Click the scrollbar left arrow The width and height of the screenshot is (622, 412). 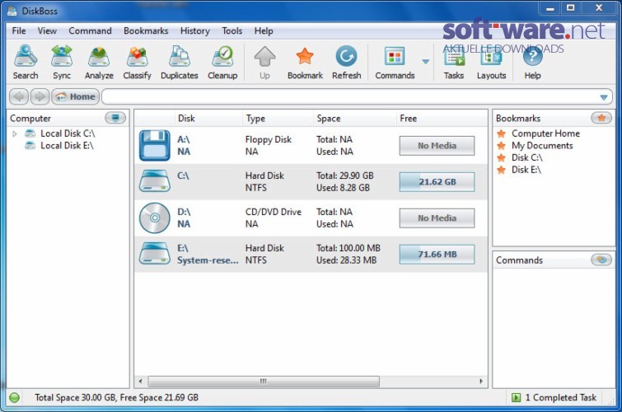140,382
